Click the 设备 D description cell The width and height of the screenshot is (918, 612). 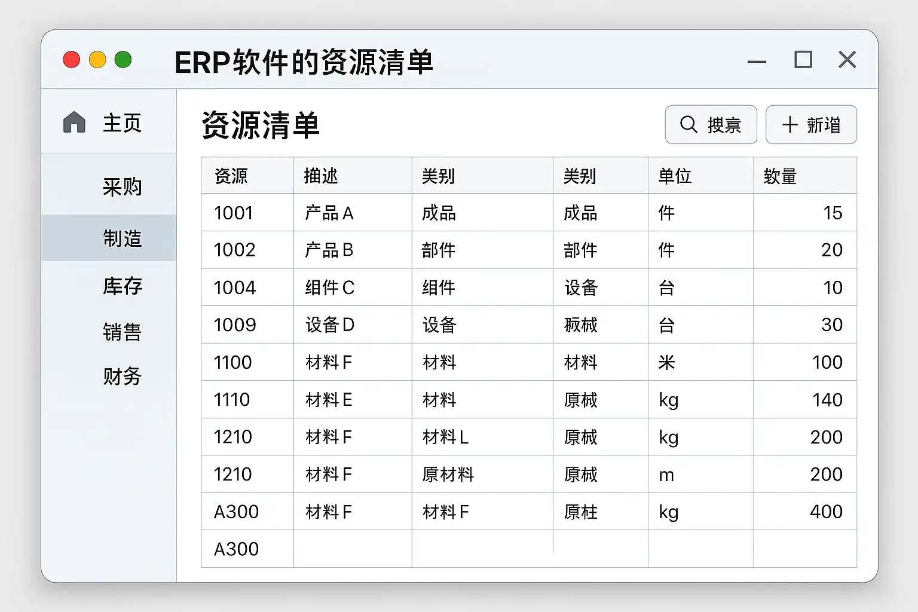[330, 325]
